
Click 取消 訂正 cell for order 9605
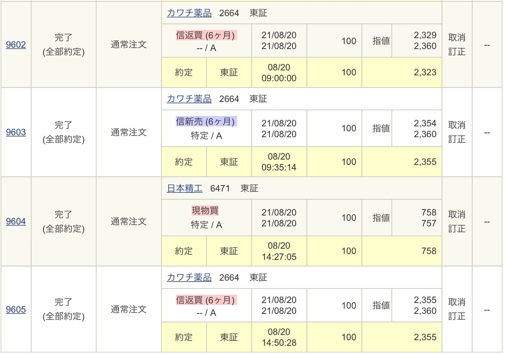[457, 309]
